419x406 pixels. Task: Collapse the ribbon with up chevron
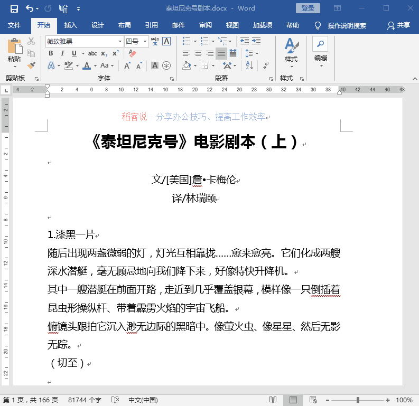click(414, 79)
